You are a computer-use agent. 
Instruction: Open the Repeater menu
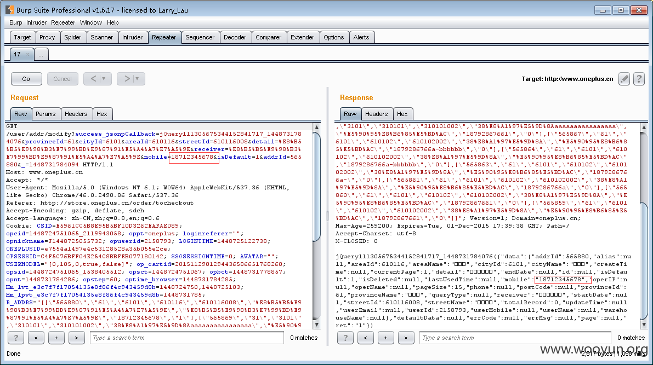tap(63, 22)
